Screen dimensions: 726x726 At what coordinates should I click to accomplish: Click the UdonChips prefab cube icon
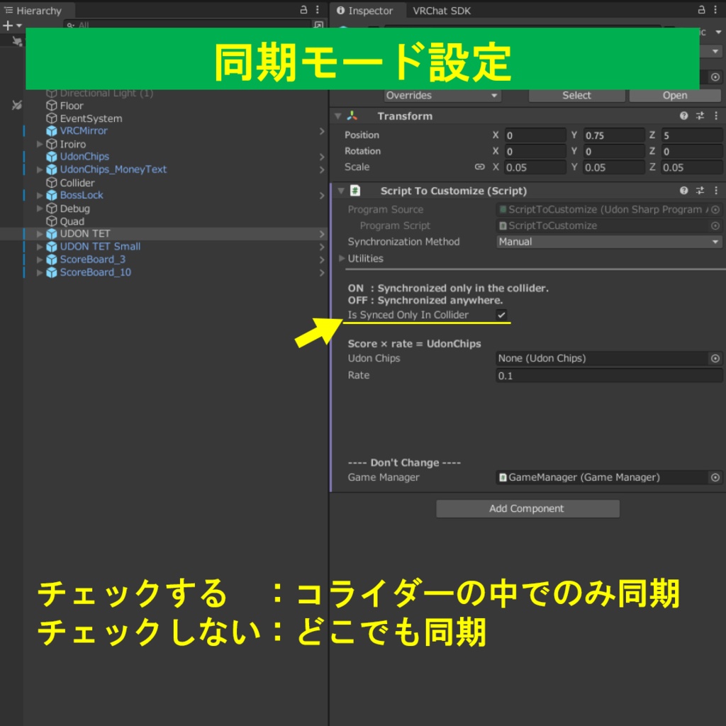click(51, 157)
